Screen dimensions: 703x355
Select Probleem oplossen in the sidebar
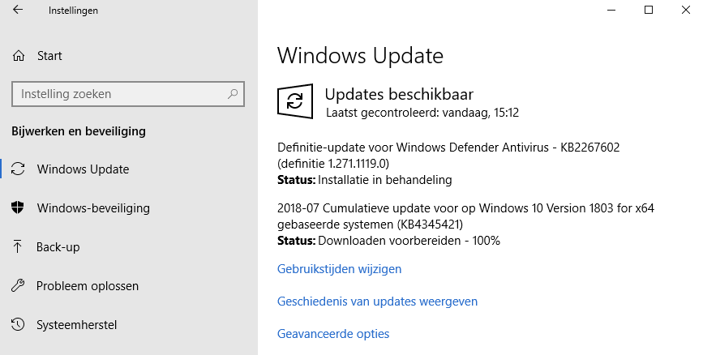click(88, 286)
